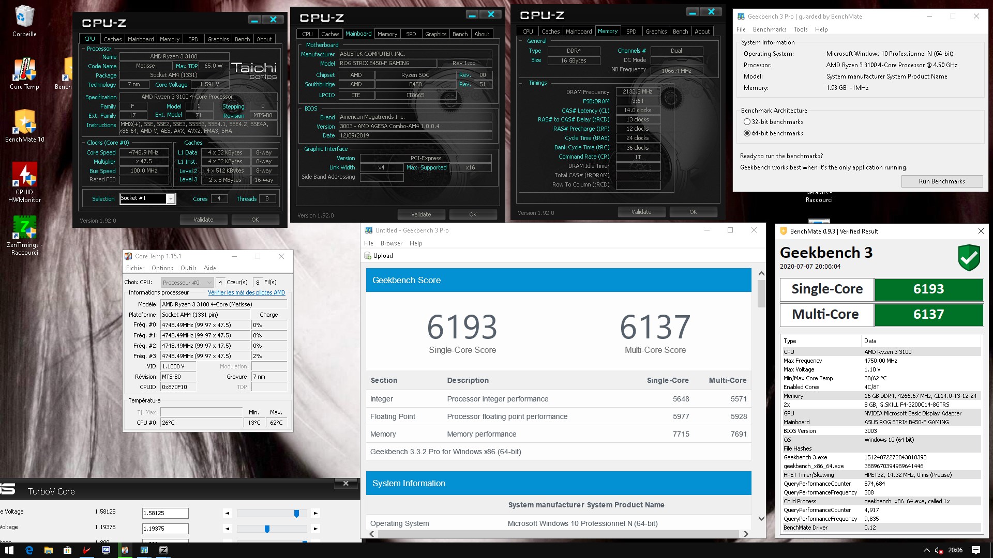Open the Help menu in Geekbench 3 Pro
The width and height of the screenshot is (993, 558).
[821, 29]
